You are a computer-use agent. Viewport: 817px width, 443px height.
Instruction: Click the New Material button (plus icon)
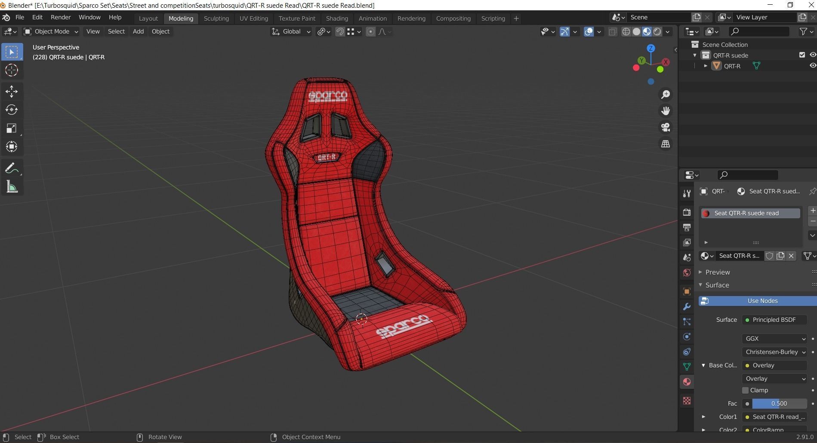(813, 210)
